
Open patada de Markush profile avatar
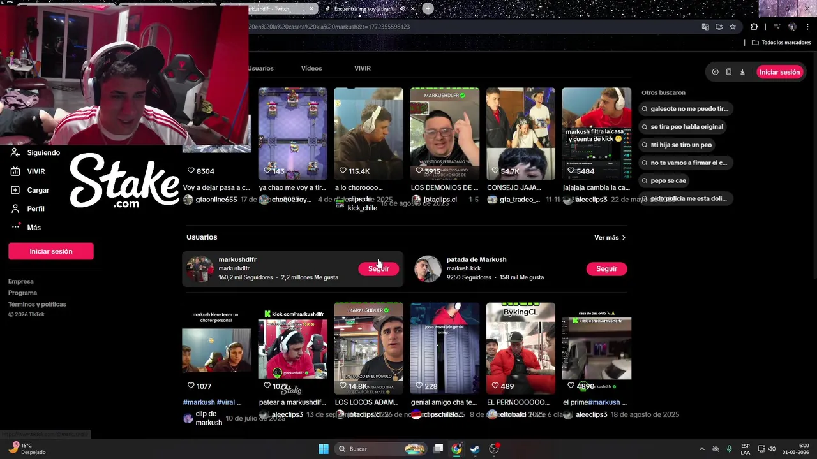(428, 269)
